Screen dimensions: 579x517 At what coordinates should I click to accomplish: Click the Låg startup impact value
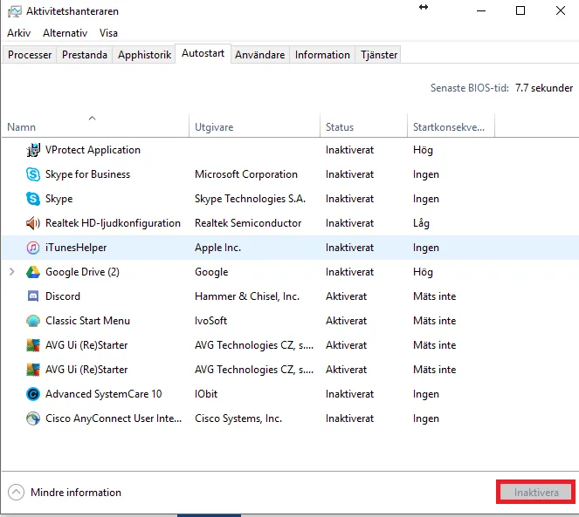point(421,223)
